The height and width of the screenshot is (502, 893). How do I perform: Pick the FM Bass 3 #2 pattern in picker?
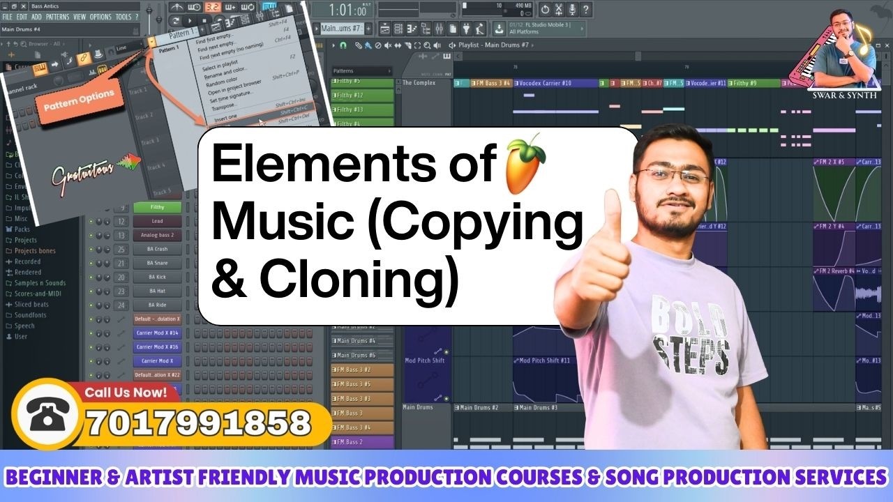point(363,370)
